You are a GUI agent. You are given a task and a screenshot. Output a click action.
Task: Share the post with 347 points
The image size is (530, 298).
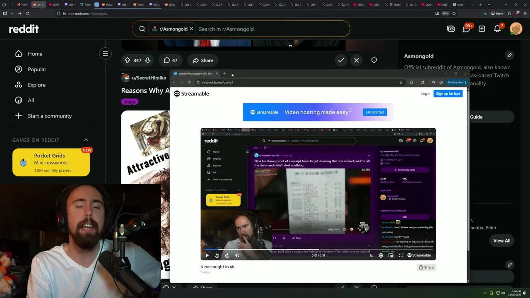(202, 60)
